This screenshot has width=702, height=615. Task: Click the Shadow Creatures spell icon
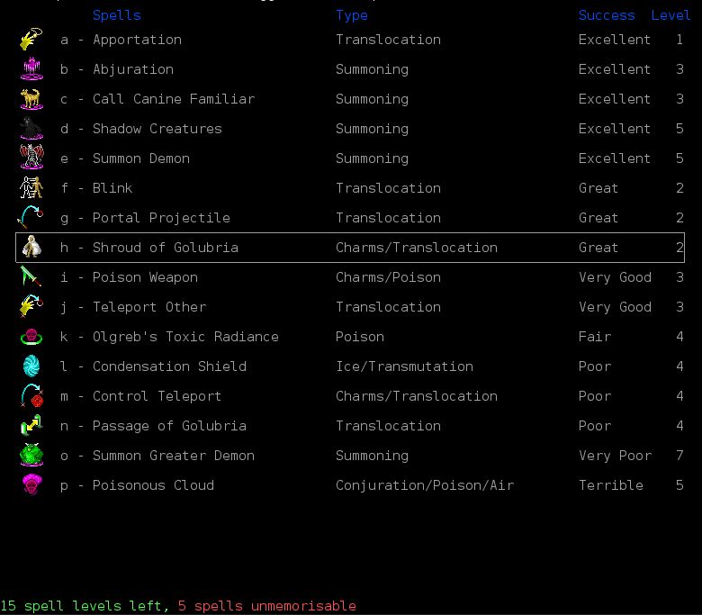pos(31,129)
